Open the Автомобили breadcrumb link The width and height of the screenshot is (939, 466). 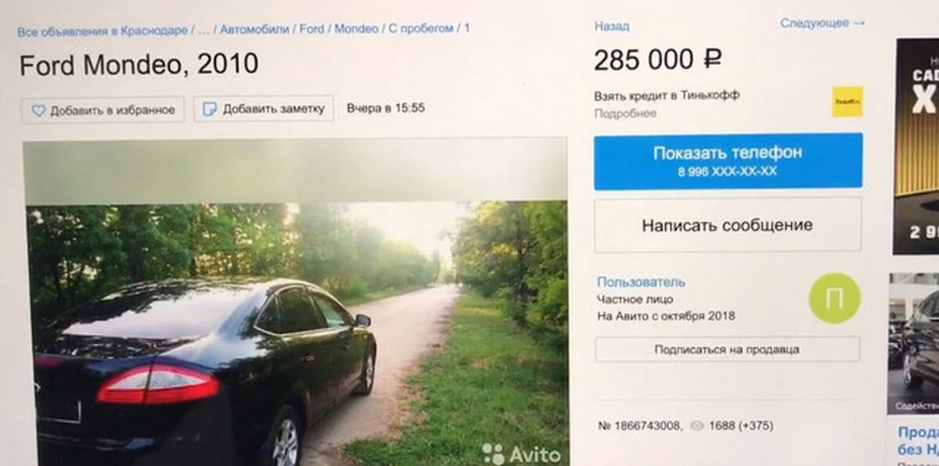[255, 29]
